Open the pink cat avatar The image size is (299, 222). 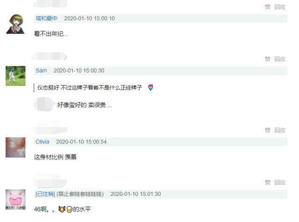(15, 200)
